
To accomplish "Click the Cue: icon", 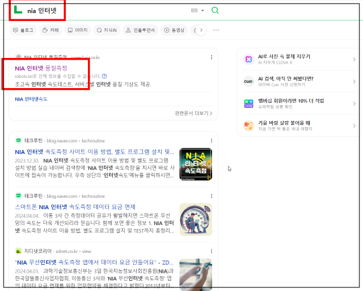I will click(x=248, y=81).
